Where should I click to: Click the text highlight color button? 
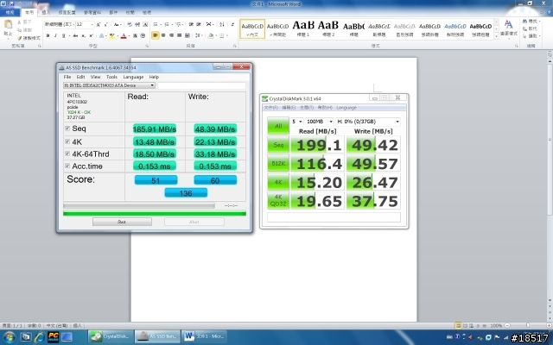pos(111,35)
